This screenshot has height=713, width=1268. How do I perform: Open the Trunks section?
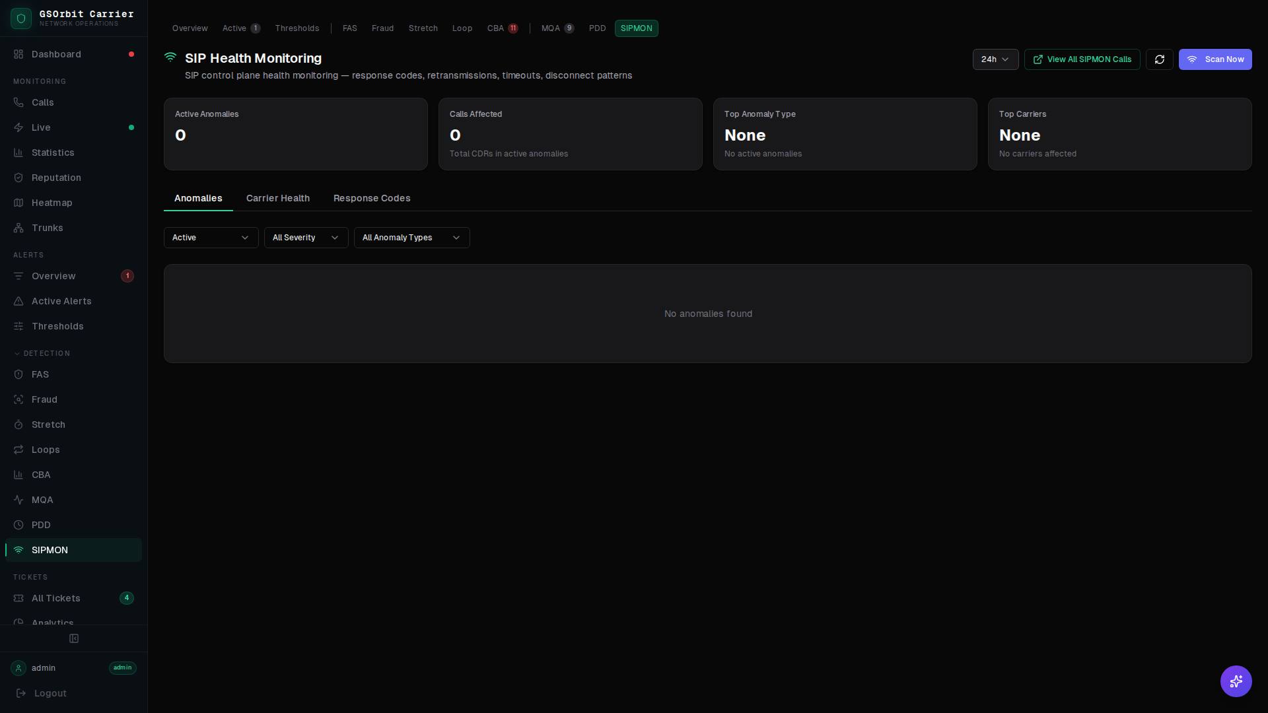47,228
